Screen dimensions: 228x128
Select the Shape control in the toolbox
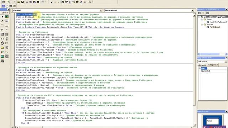coord(2,52)
